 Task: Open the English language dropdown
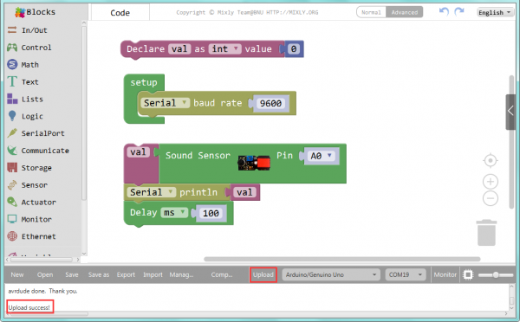click(x=495, y=12)
